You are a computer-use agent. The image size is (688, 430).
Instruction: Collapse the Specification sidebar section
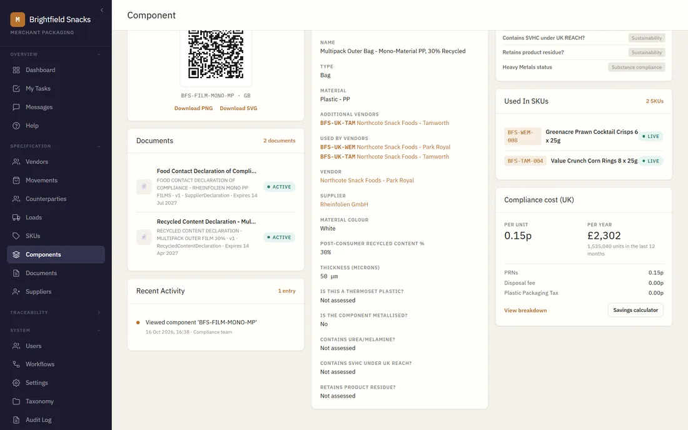99,146
